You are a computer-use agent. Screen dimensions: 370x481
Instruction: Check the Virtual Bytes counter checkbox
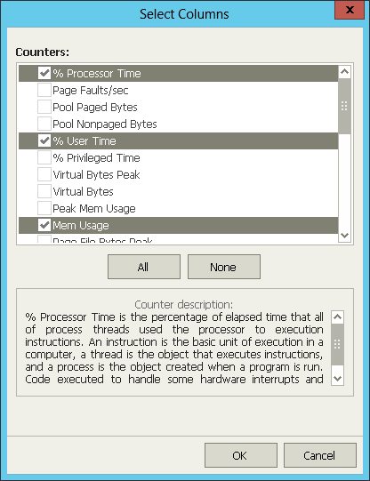click(x=44, y=191)
